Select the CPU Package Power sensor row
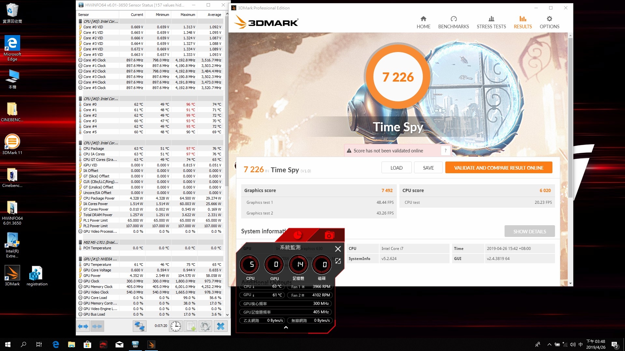Image resolution: width=625 pixels, height=351 pixels. pos(150,198)
